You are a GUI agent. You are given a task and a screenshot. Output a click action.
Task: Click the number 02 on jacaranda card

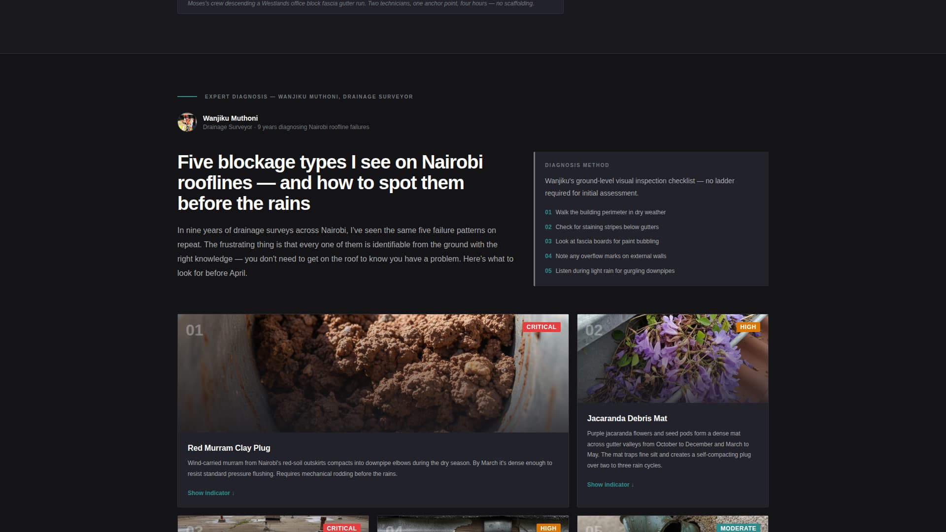point(594,330)
